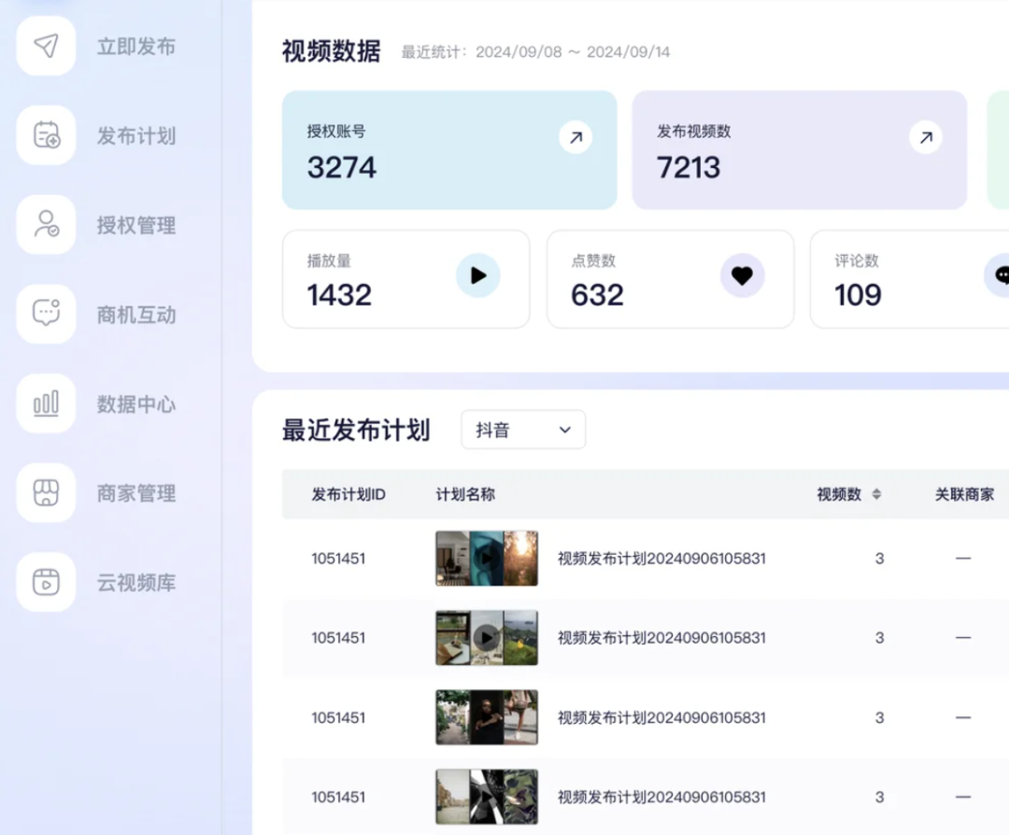
Task: Open 发布视频数 card details arrow
Action: [926, 136]
